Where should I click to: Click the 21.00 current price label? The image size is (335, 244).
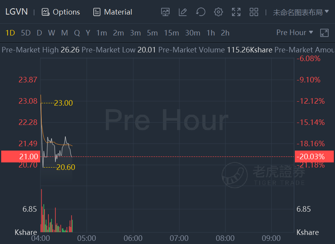[x=20, y=156]
